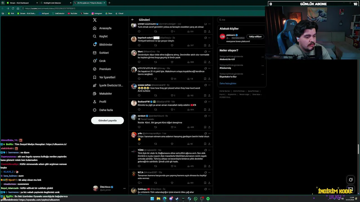The image size is (360, 202).
Task: Open Keşfet search page in sidebar
Action: 100,36
